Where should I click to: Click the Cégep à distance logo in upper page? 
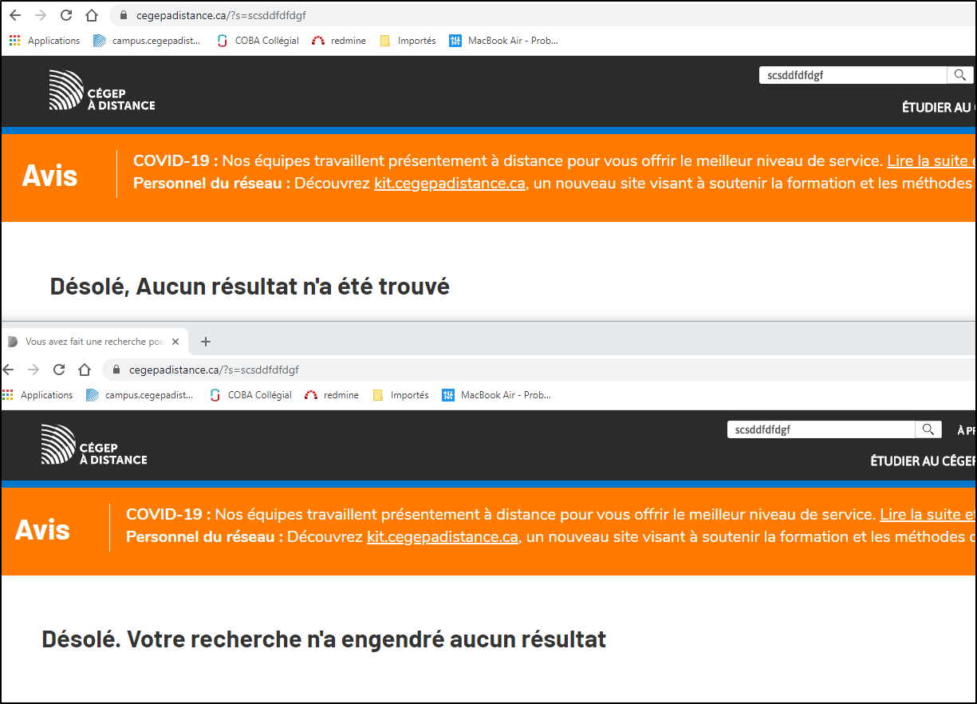coord(102,90)
